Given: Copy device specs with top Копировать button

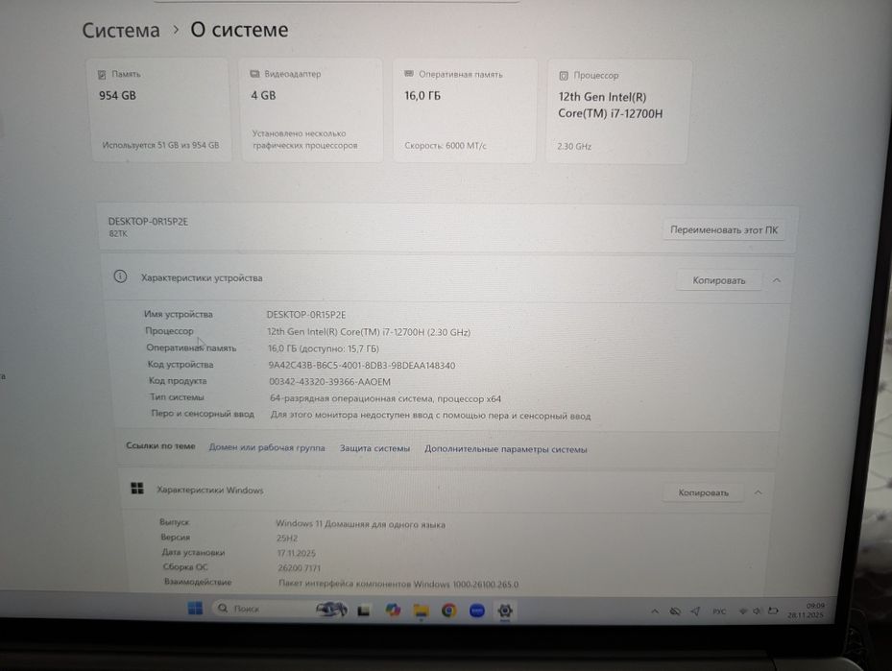Looking at the screenshot, I should [718, 280].
